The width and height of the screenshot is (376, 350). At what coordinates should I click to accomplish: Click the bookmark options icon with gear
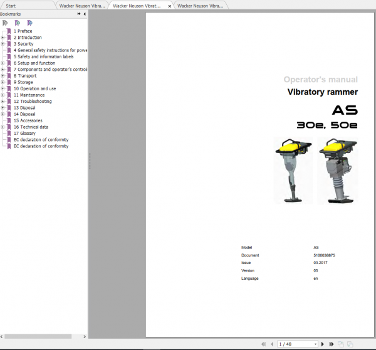(5, 23)
